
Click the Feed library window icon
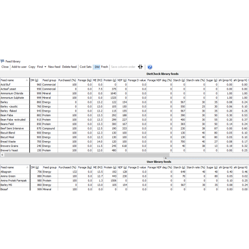(2, 61)
